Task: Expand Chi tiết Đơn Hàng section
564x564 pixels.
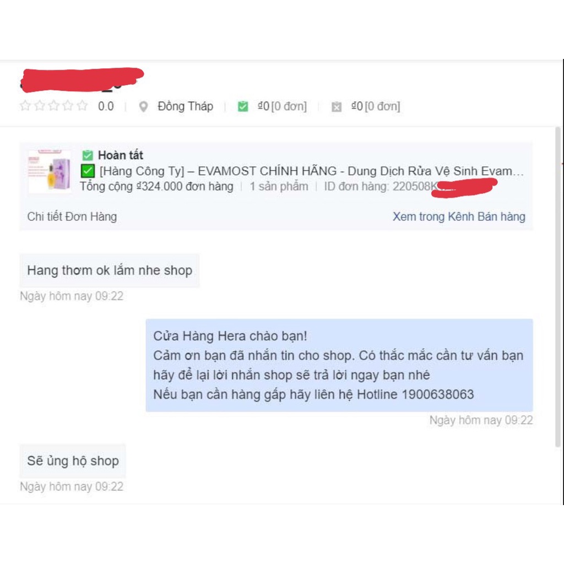Action: pyautogui.click(x=72, y=216)
